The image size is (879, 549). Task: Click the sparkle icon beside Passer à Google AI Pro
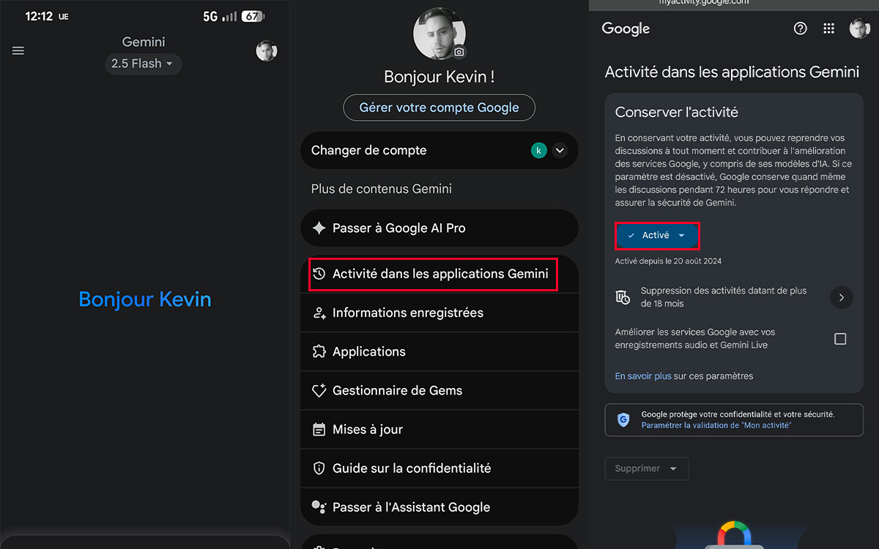[x=319, y=228]
